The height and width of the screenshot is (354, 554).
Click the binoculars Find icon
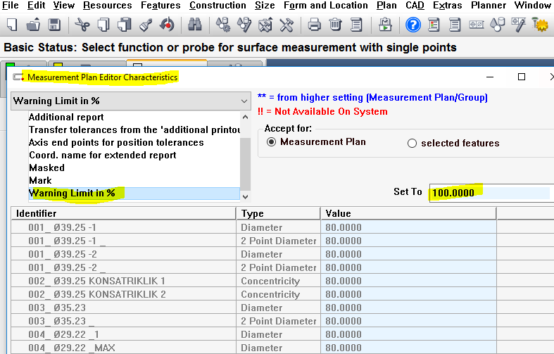(x=195, y=26)
